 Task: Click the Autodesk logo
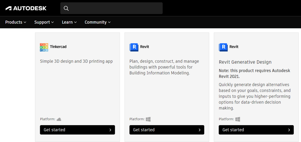click(26, 8)
